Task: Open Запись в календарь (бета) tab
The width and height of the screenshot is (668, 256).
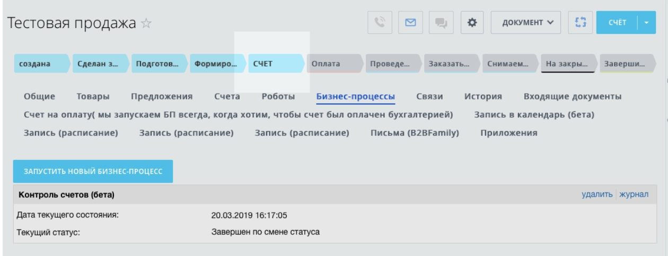Action: [534, 114]
